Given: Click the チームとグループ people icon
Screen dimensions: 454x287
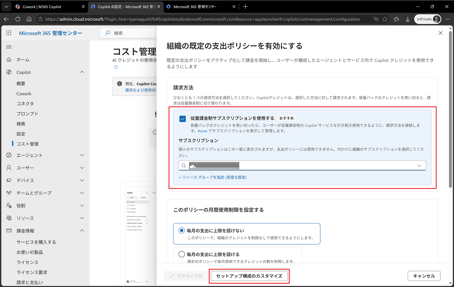Looking at the screenshot, I should [9, 193].
